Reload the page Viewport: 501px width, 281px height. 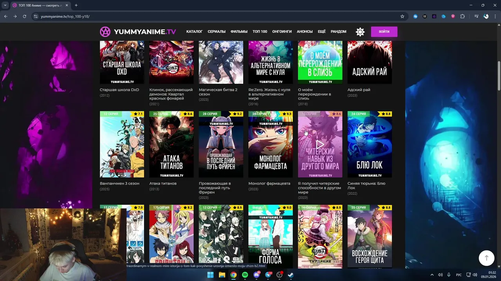[24, 16]
